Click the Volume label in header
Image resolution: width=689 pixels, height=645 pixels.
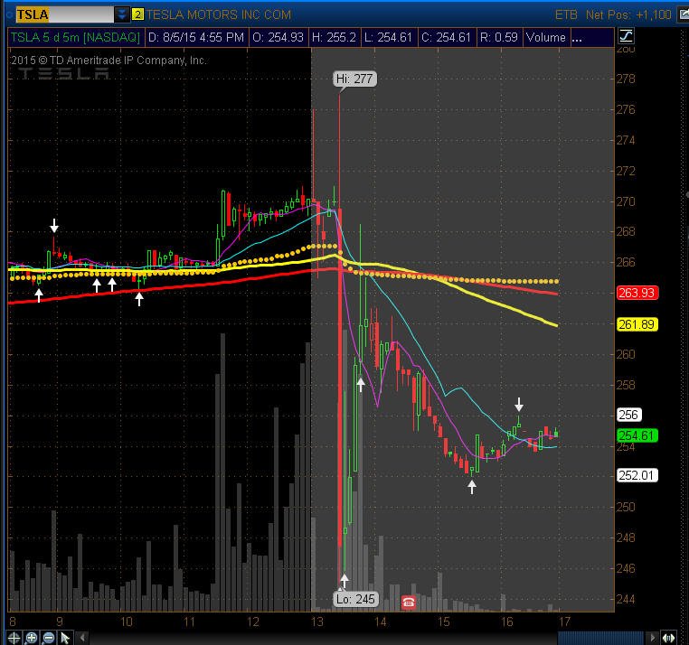point(546,37)
